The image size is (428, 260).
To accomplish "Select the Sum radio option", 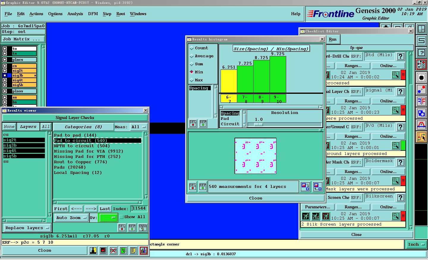I will coord(192,64).
